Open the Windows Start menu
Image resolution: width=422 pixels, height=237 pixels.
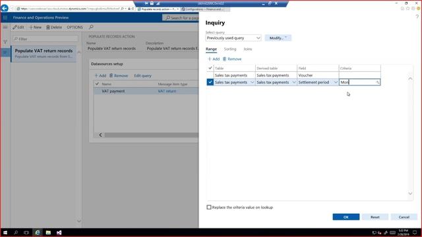(x=5, y=232)
